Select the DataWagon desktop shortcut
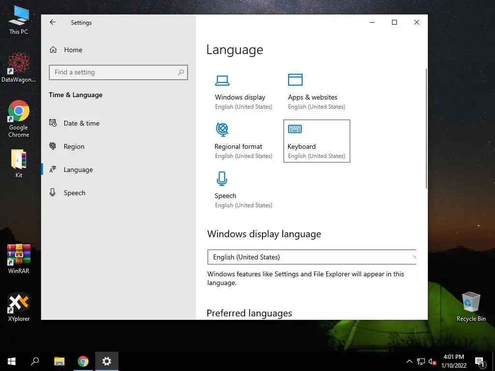 pyautogui.click(x=19, y=67)
